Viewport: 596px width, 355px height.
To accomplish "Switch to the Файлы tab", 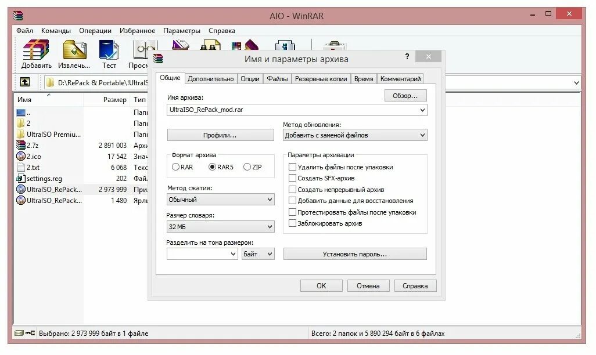I will 277,78.
